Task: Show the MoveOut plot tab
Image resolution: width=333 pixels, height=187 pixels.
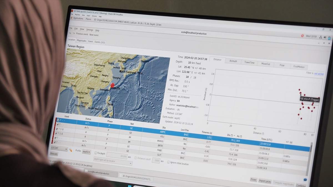Action: click(x=266, y=64)
